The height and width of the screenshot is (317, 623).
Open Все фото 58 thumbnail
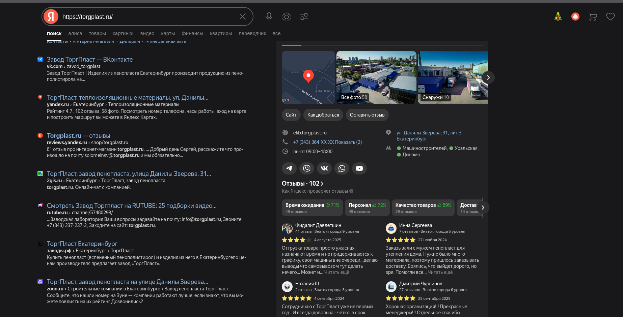coord(376,77)
